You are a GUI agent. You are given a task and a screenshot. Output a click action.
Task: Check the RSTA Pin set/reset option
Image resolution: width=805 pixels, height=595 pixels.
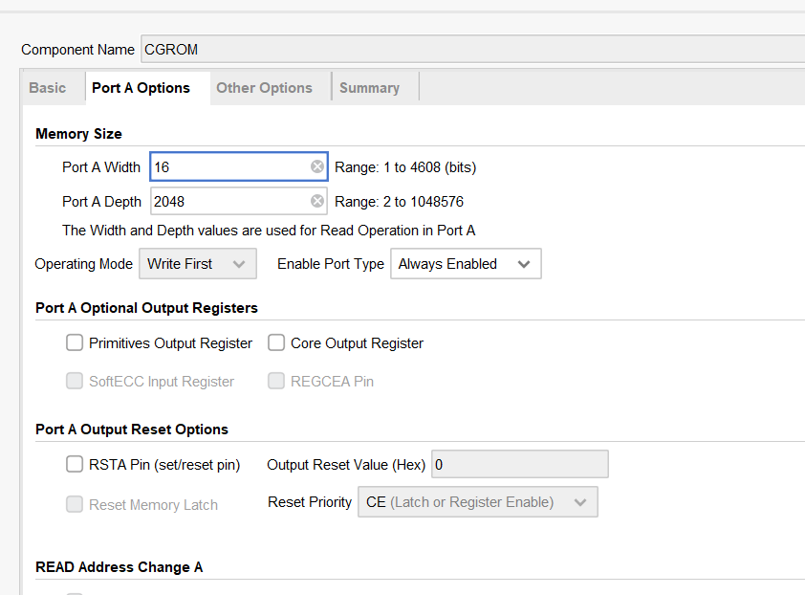(x=75, y=465)
